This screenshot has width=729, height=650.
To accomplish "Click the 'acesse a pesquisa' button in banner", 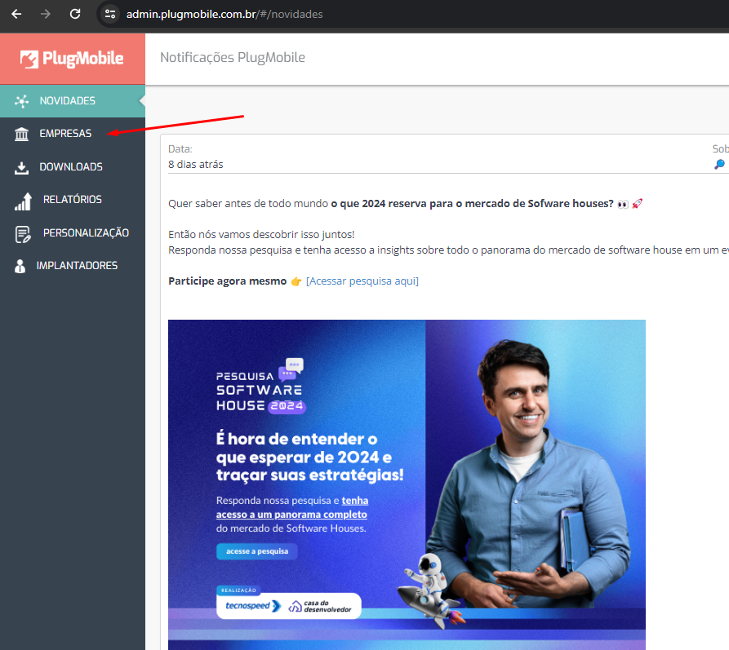I will (x=256, y=551).
